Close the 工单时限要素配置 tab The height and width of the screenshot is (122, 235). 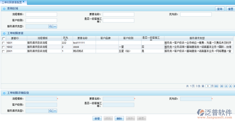(x=23, y=2)
